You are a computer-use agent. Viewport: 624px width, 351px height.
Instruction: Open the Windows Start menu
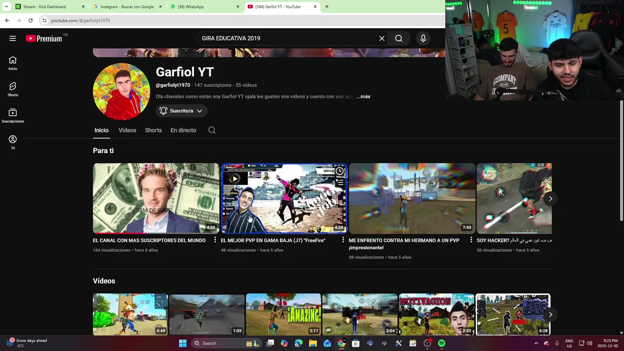pos(183,343)
